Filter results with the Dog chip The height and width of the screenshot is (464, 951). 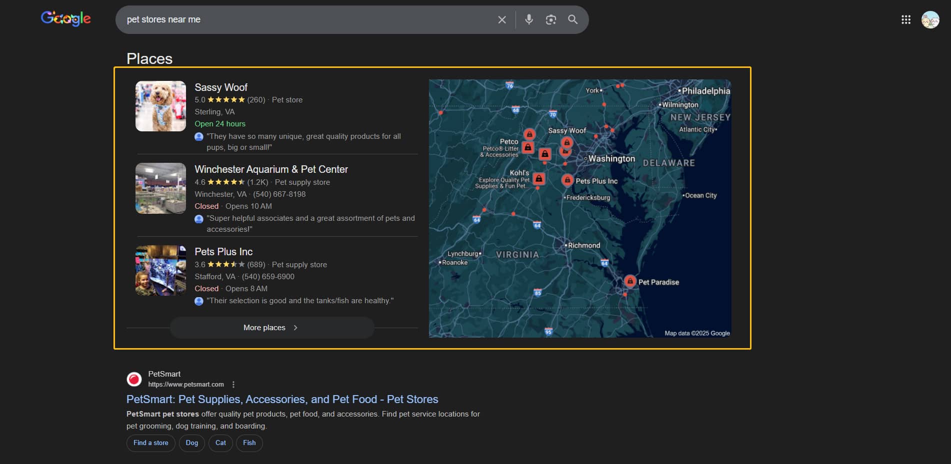(191, 443)
